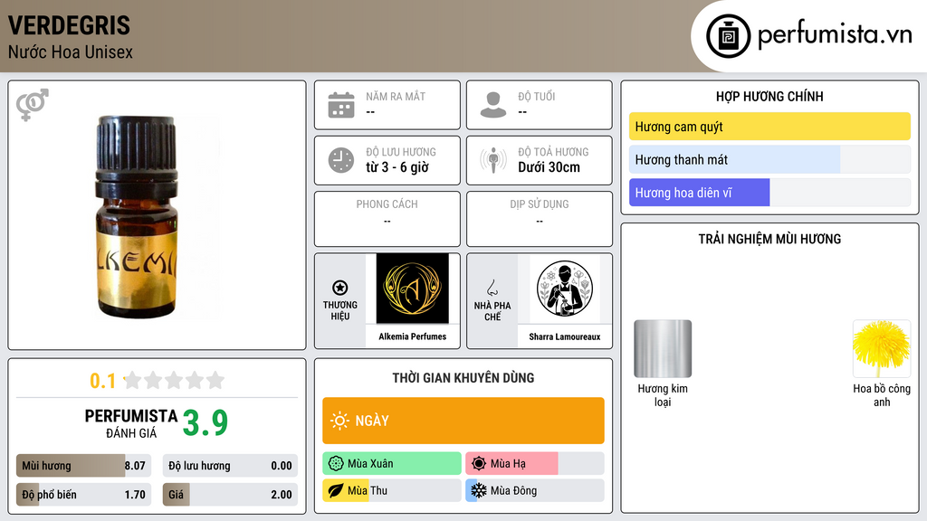Click the nose icon above Nhà pha chế
This screenshot has height=521, width=927.
click(x=492, y=288)
